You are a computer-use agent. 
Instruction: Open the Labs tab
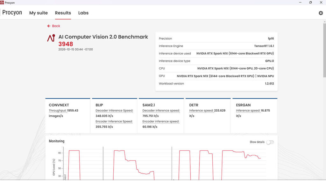[x=83, y=13]
